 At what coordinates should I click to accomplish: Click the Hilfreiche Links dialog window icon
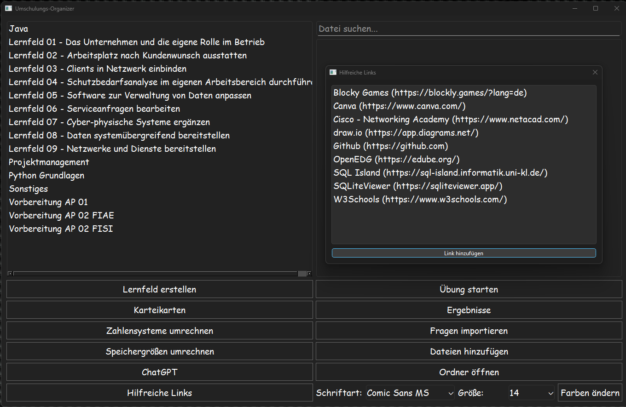tap(333, 72)
